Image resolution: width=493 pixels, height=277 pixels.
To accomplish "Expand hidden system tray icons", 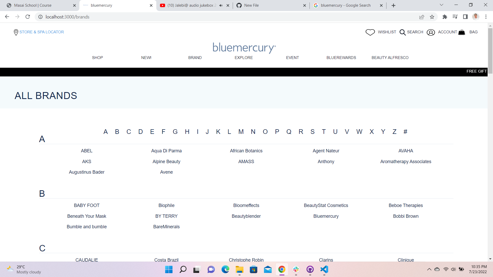I will pos(429,269).
